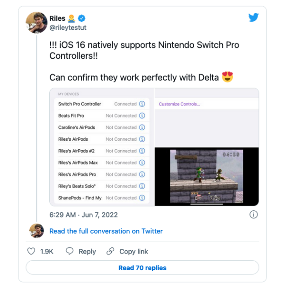Open info for Caroline's AirPods
The image size is (284, 290).
click(x=142, y=127)
